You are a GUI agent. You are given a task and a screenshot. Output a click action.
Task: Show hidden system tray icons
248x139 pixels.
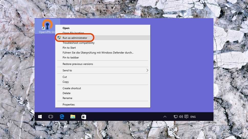tap(165, 117)
